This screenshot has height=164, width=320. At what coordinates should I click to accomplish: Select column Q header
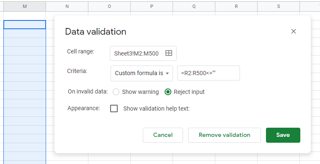pos(194,7)
